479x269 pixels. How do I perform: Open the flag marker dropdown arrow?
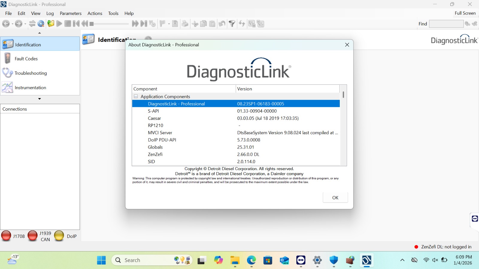[169, 24]
